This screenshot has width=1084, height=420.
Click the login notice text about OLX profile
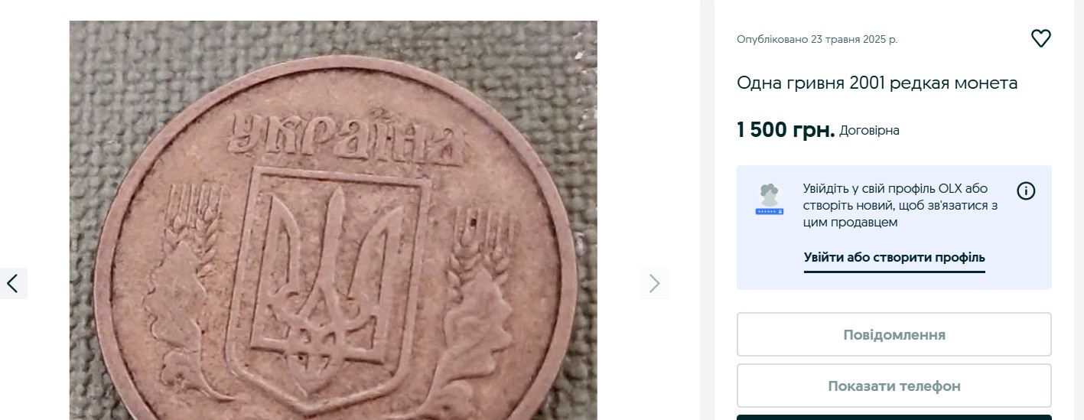tap(900, 206)
